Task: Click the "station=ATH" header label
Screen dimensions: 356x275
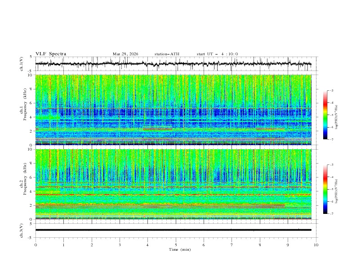Action: [167, 54]
